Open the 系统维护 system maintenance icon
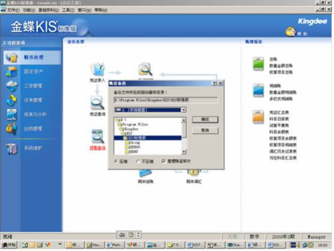The image size is (334, 251). pyautogui.click(x=11, y=148)
